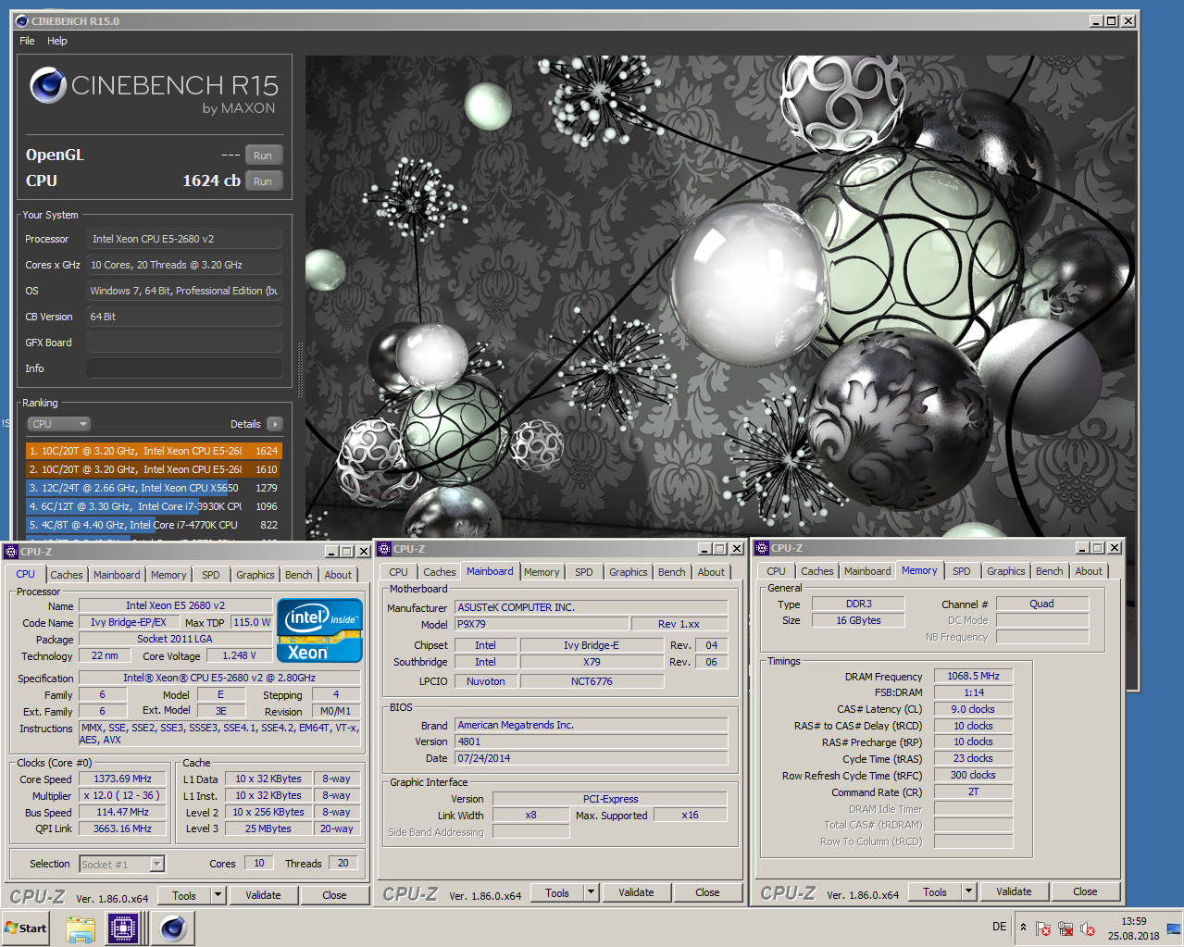
Task: Click the network tray icon
Action: pyautogui.click(x=1066, y=928)
